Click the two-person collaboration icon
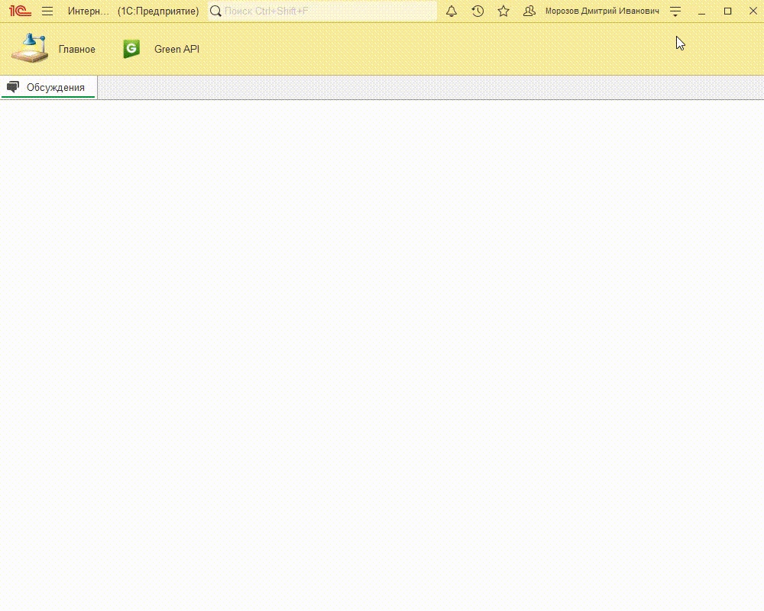 tap(529, 11)
